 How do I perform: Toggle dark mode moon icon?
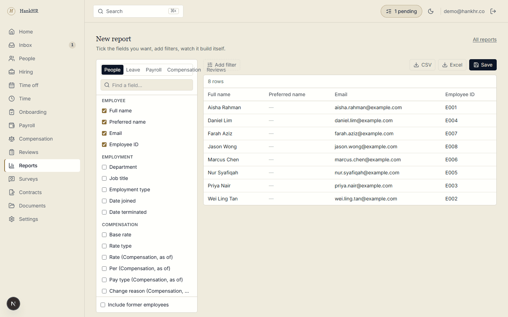(431, 11)
